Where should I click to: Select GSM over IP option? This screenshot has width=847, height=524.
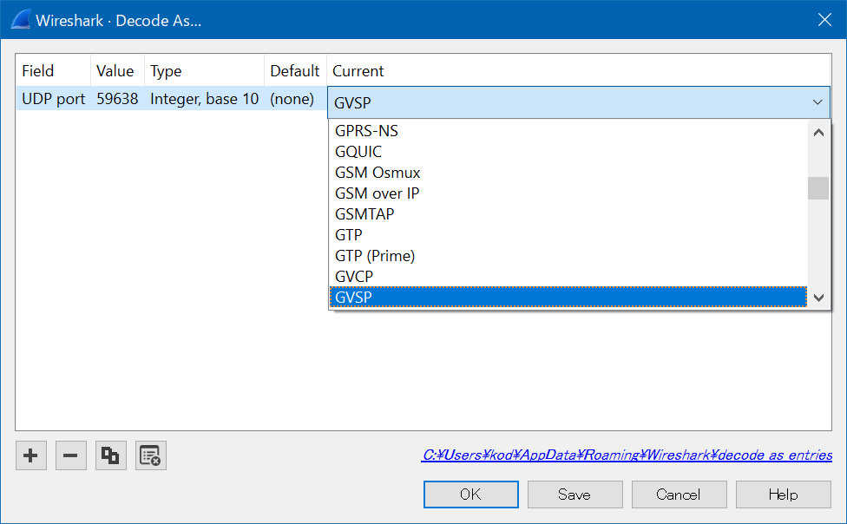tap(568, 193)
